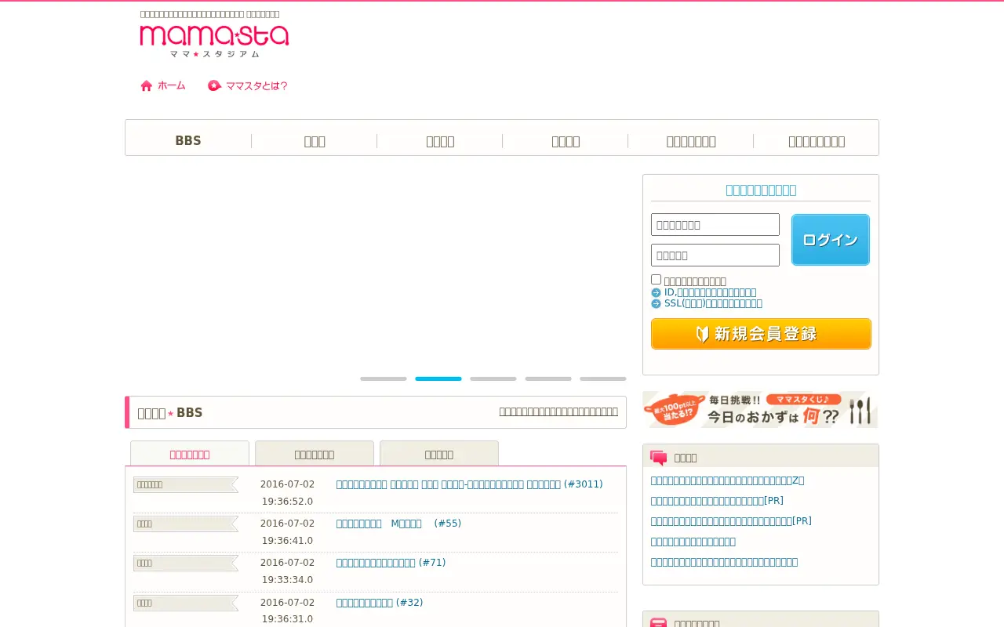Open the thread numbered (#55)
Screen dimensions: 1004x627
point(399,524)
